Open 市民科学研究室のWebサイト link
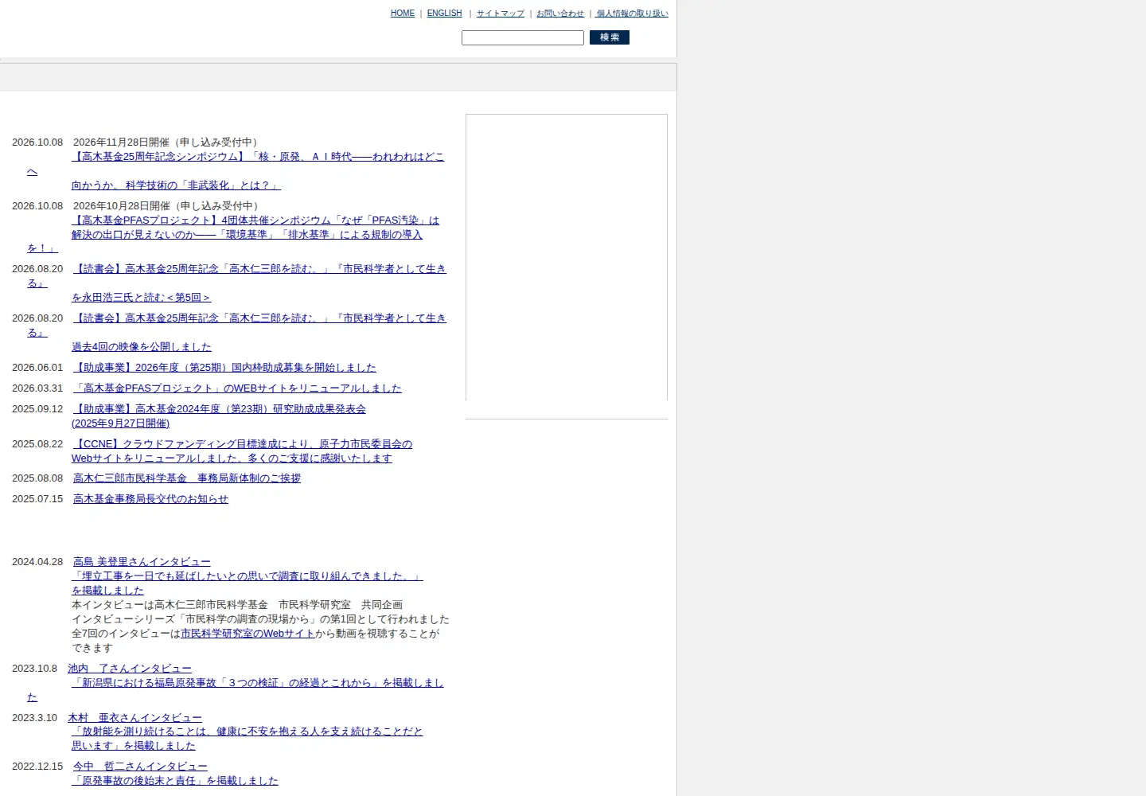The width and height of the screenshot is (1146, 796). click(x=248, y=634)
